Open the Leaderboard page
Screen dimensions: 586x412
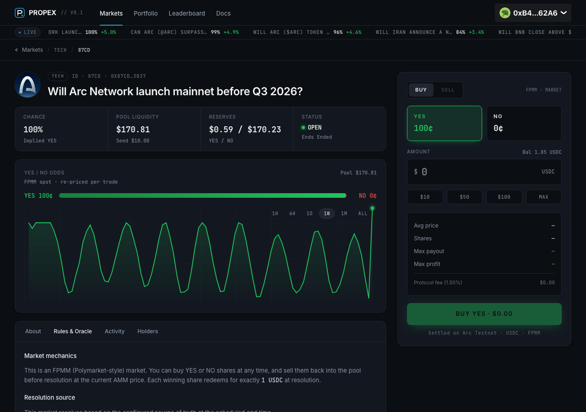click(x=187, y=13)
